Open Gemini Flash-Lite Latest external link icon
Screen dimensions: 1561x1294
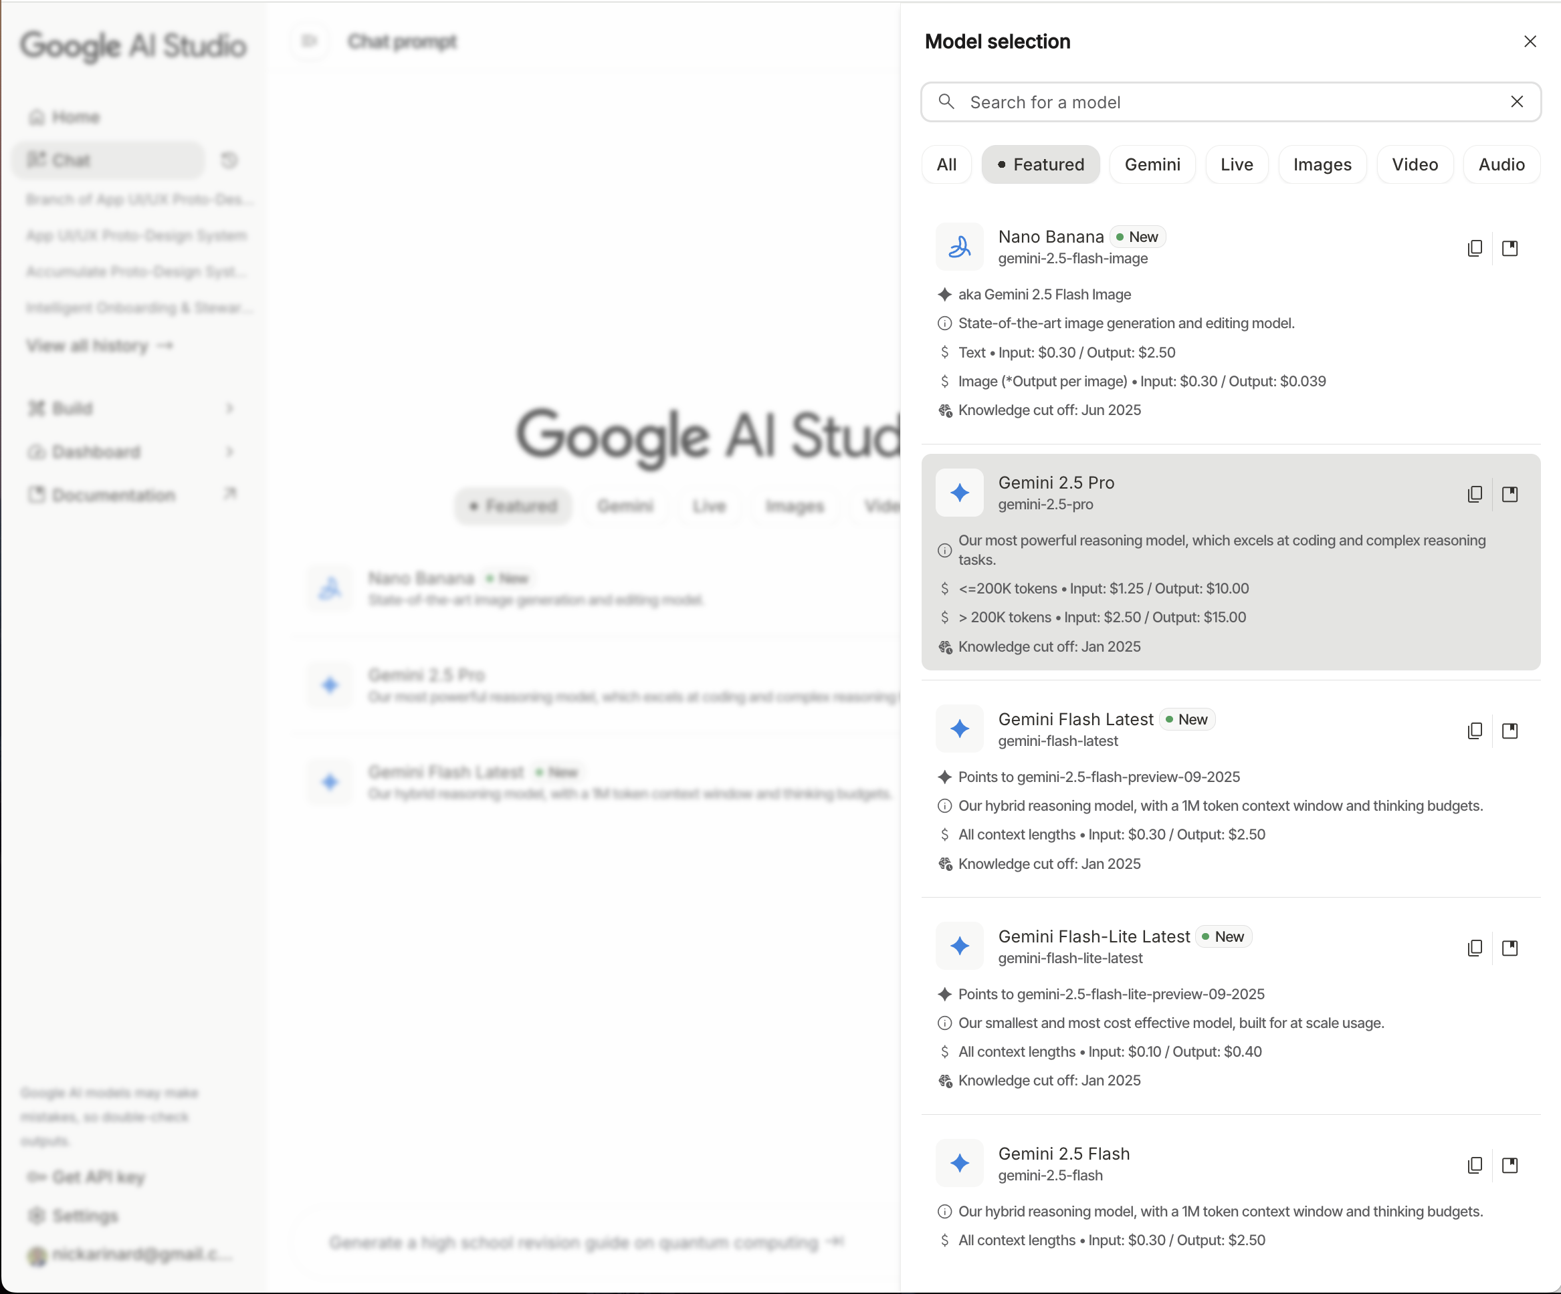click(x=1510, y=948)
